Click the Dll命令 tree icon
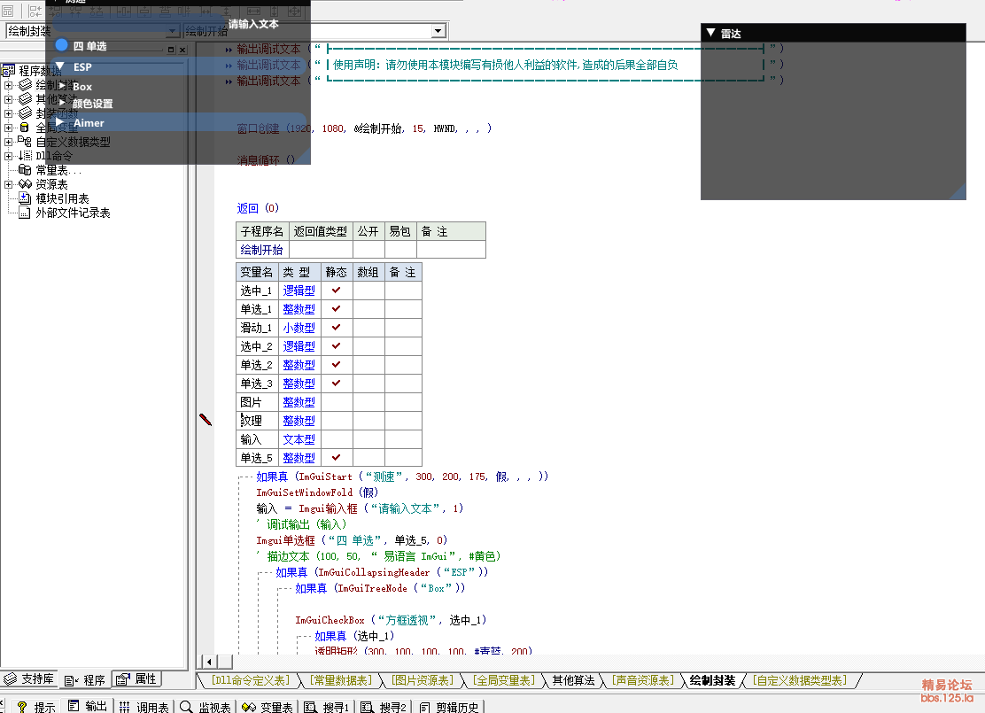 click(x=25, y=156)
